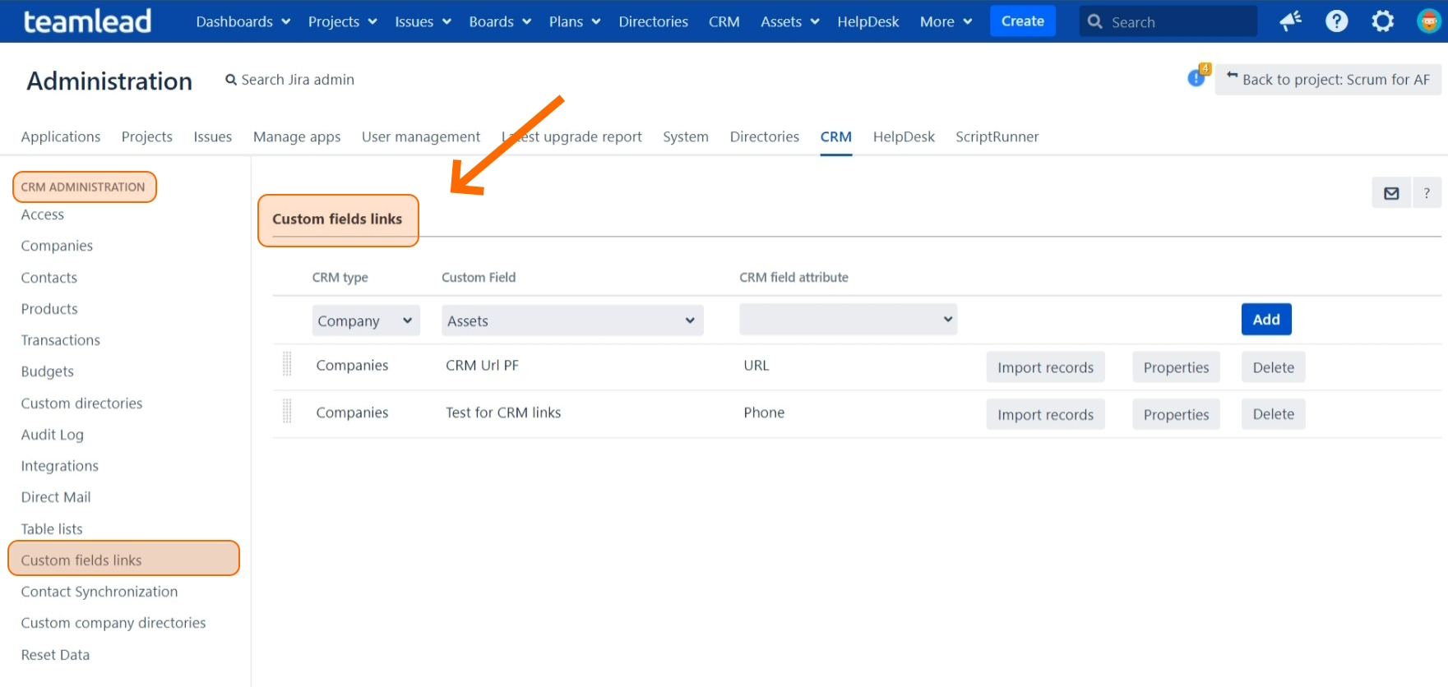Delete the CRM Url PF link
The height and width of the screenshot is (687, 1448).
point(1272,367)
